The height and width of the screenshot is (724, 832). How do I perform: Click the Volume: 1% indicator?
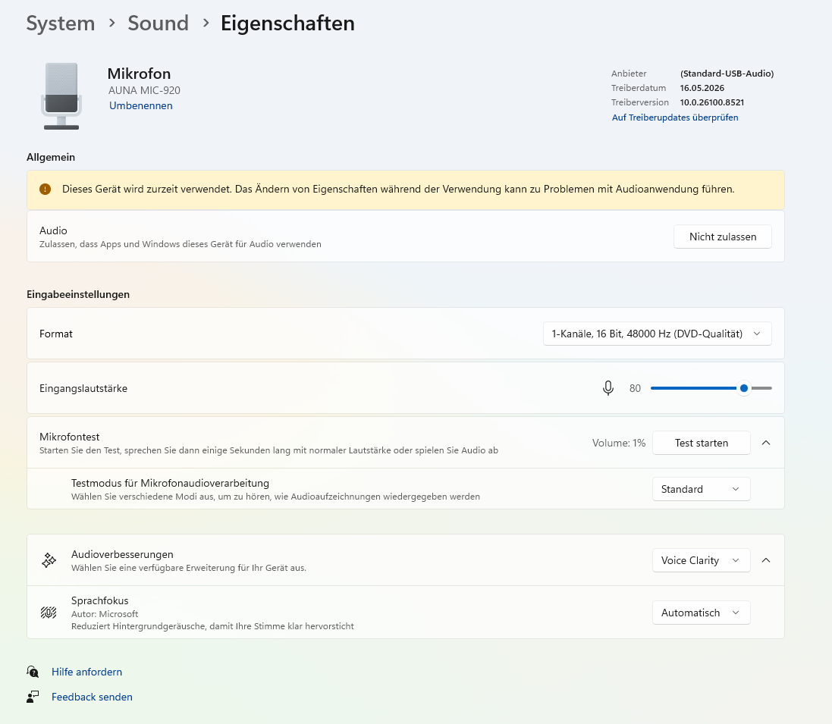tap(619, 443)
